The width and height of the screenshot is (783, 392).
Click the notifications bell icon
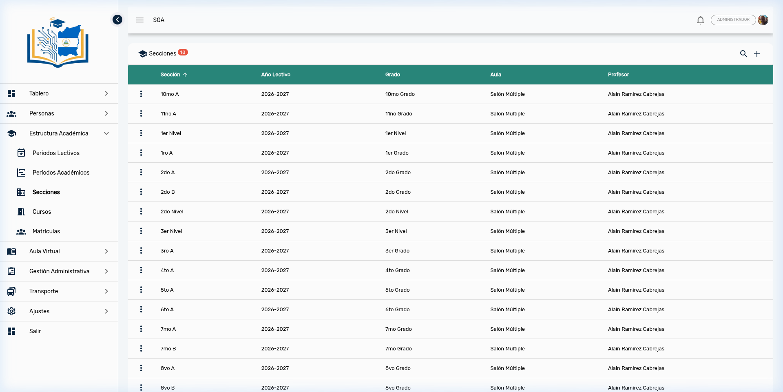pyautogui.click(x=700, y=20)
